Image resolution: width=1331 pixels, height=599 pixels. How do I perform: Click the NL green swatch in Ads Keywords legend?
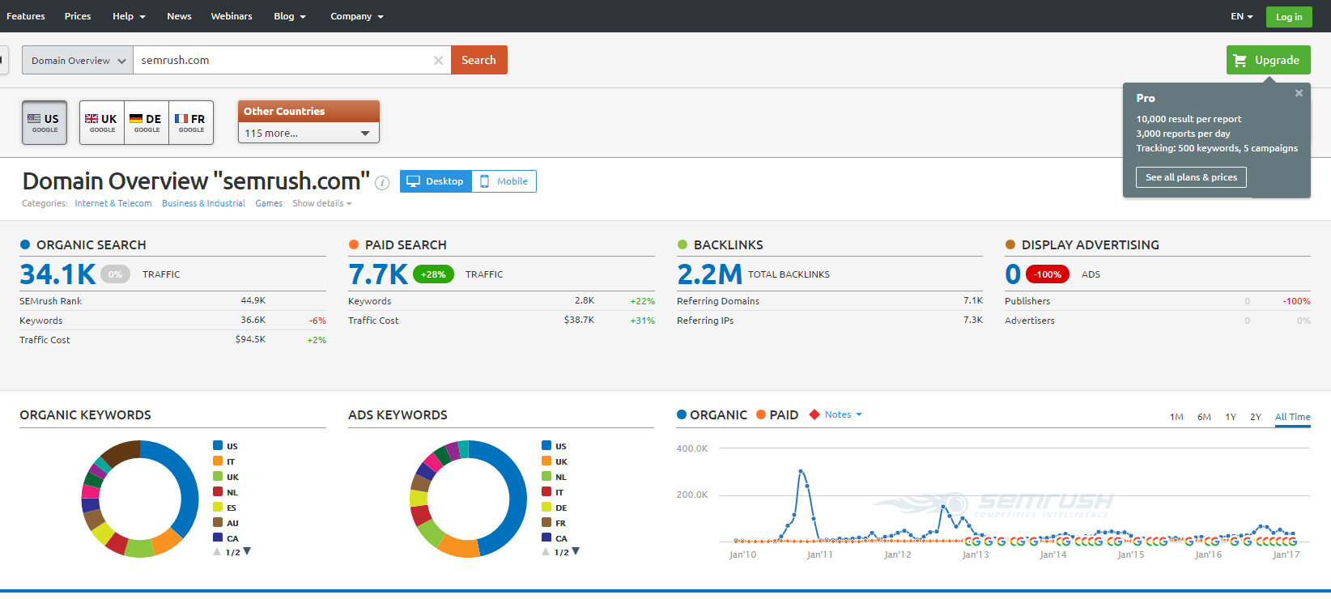point(546,476)
